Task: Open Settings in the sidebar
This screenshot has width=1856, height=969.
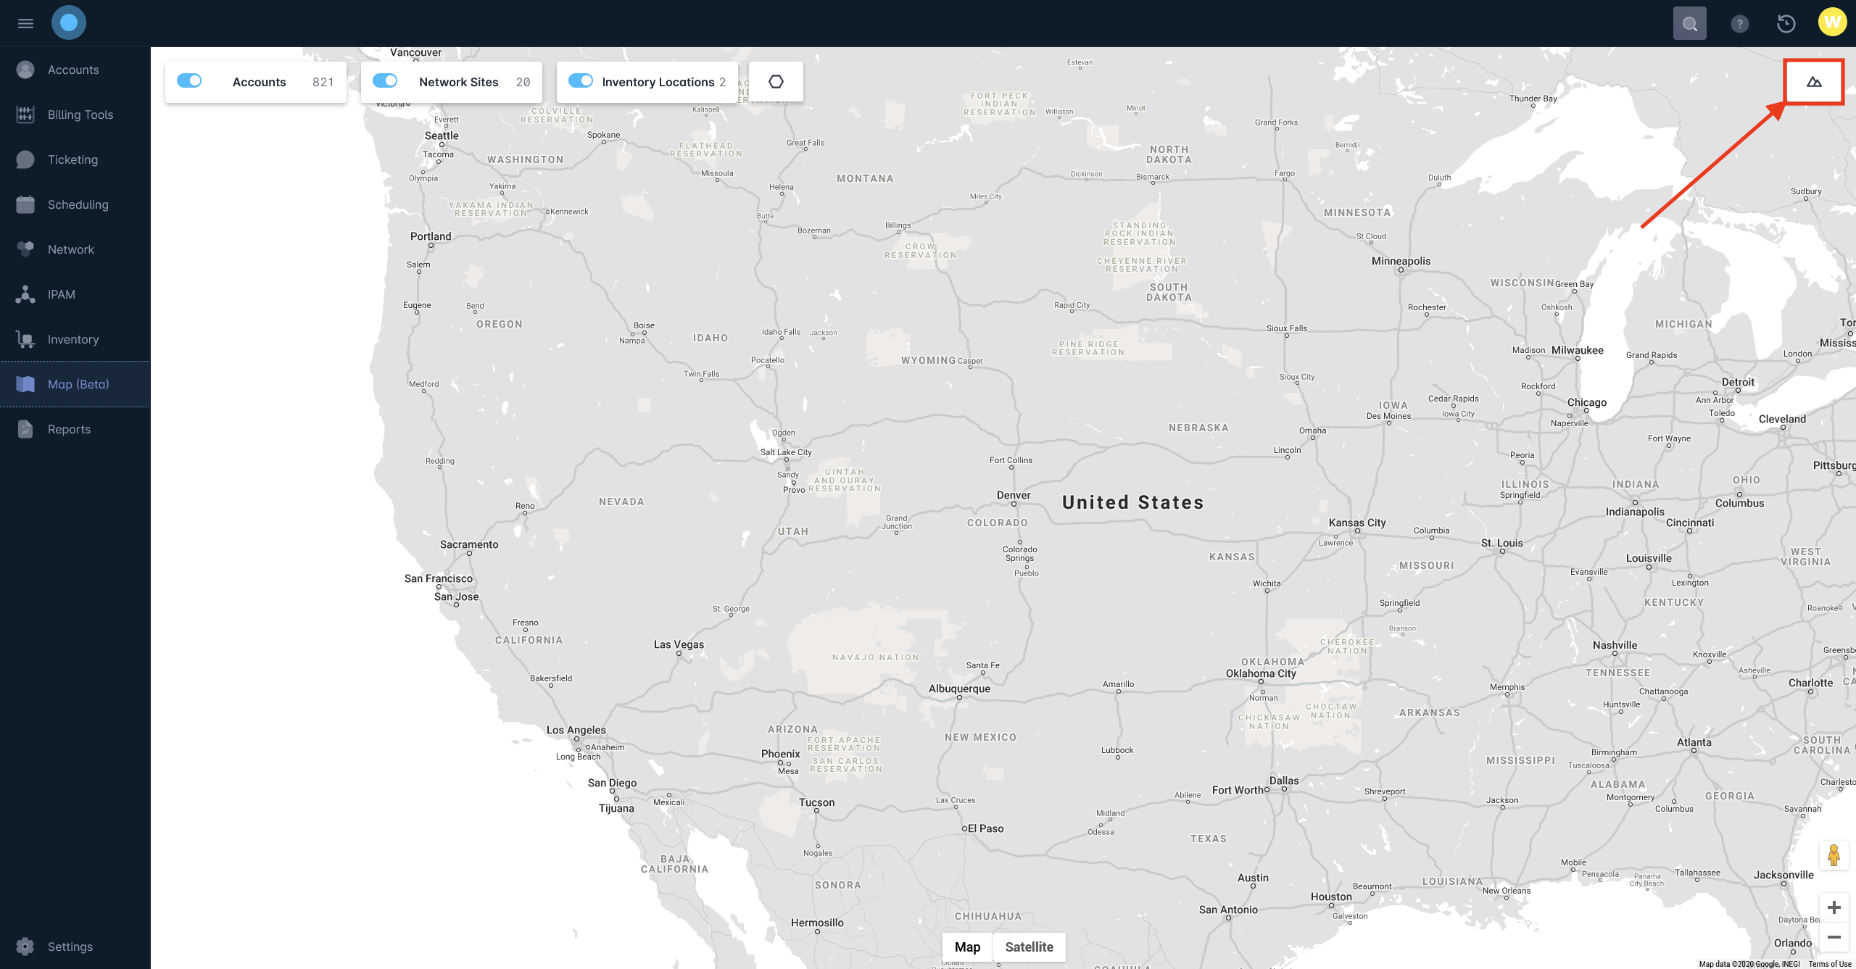Action: 75,947
